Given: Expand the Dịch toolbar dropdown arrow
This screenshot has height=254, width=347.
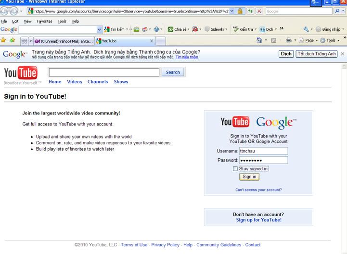Looking at the screenshot, I should (x=276, y=29).
